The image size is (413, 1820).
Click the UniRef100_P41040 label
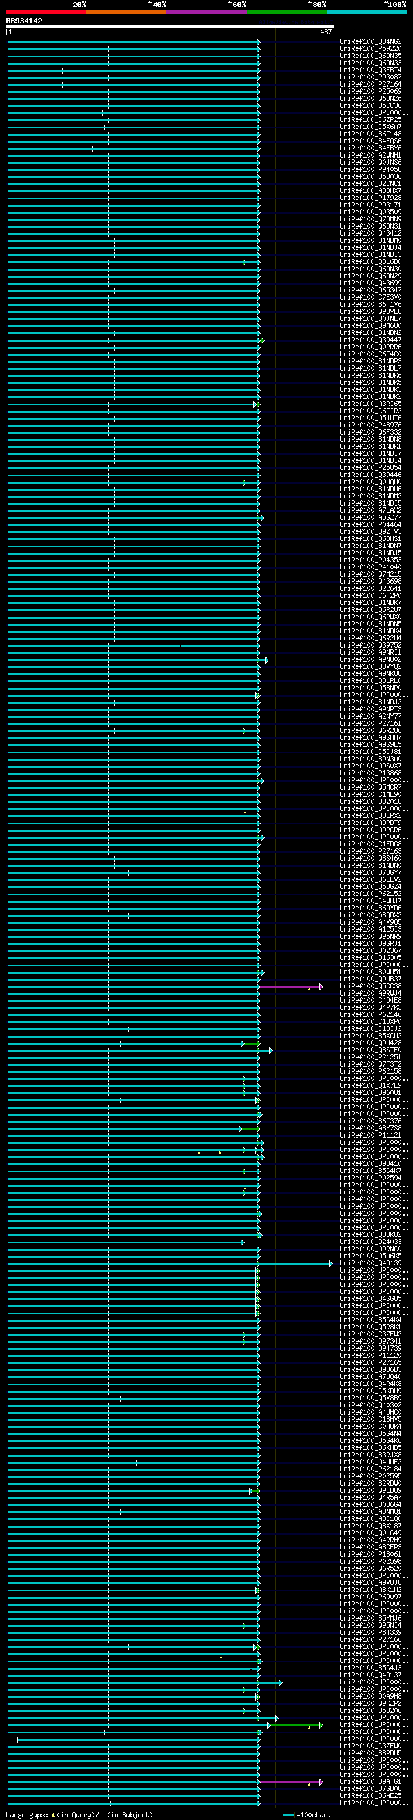tap(370, 567)
